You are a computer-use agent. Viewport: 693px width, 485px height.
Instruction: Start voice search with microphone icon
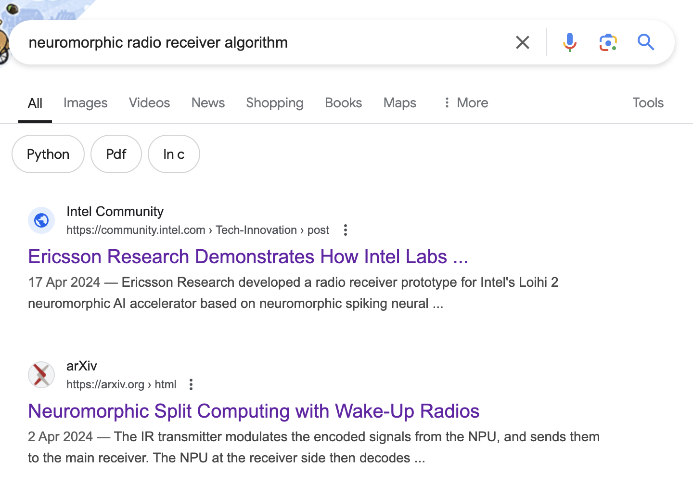pos(569,42)
